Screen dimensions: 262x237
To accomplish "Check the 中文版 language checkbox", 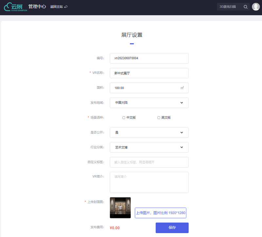I will click(124, 118).
